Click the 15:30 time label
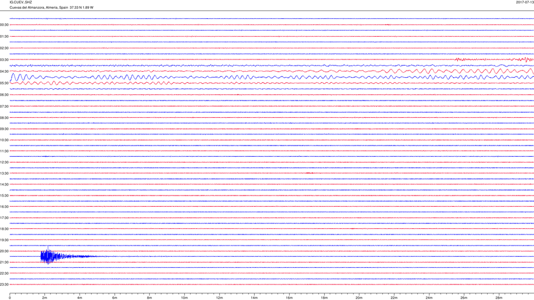The height and width of the screenshot is (300, 534). coord(4,196)
